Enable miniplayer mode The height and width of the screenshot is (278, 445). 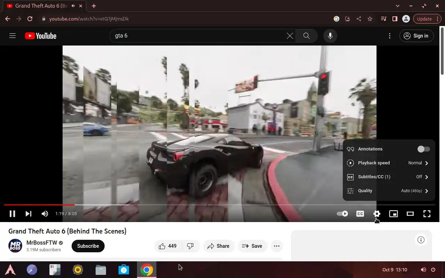(394, 214)
